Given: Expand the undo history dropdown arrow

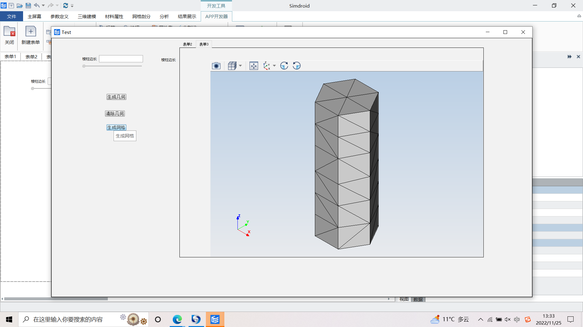Looking at the screenshot, I should point(43,5).
